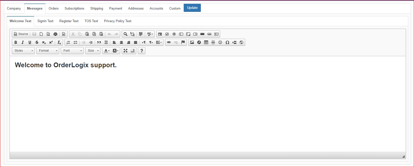Open the Size dropdown
Viewport: 414px width, 167px height.
click(x=93, y=51)
